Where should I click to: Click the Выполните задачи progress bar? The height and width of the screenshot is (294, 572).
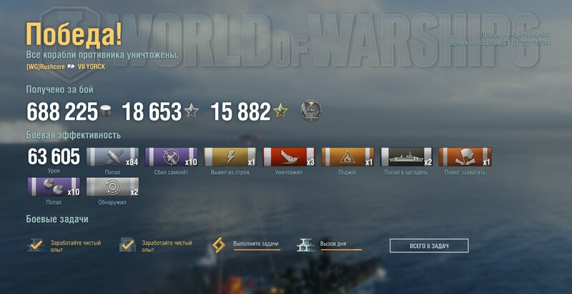[257, 250]
